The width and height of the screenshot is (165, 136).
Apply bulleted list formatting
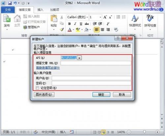pyautogui.click(x=118, y=17)
